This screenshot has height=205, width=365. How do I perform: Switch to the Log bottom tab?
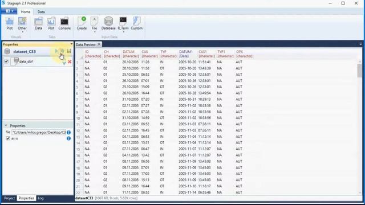[40, 198]
